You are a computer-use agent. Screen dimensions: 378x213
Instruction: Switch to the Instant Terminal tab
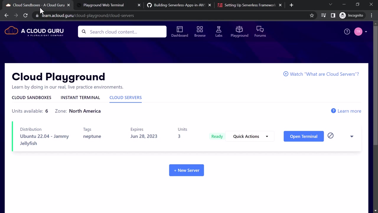80,97
